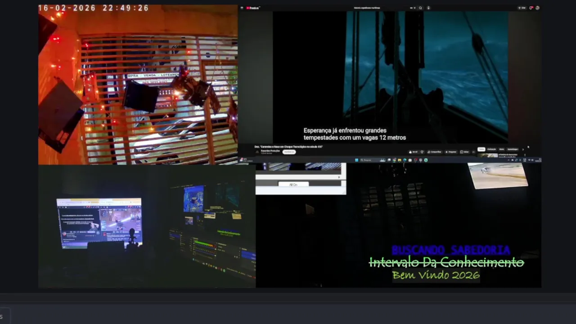Clear the YouTube search text with X

coord(414,8)
